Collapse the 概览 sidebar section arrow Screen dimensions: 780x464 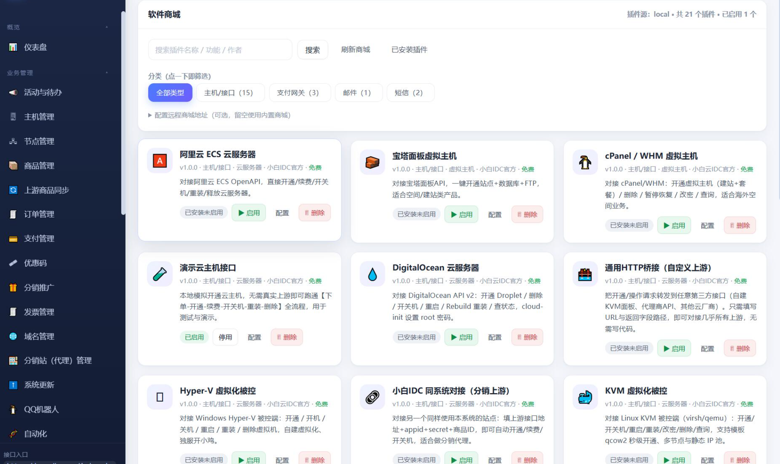[x=107, y=27]
